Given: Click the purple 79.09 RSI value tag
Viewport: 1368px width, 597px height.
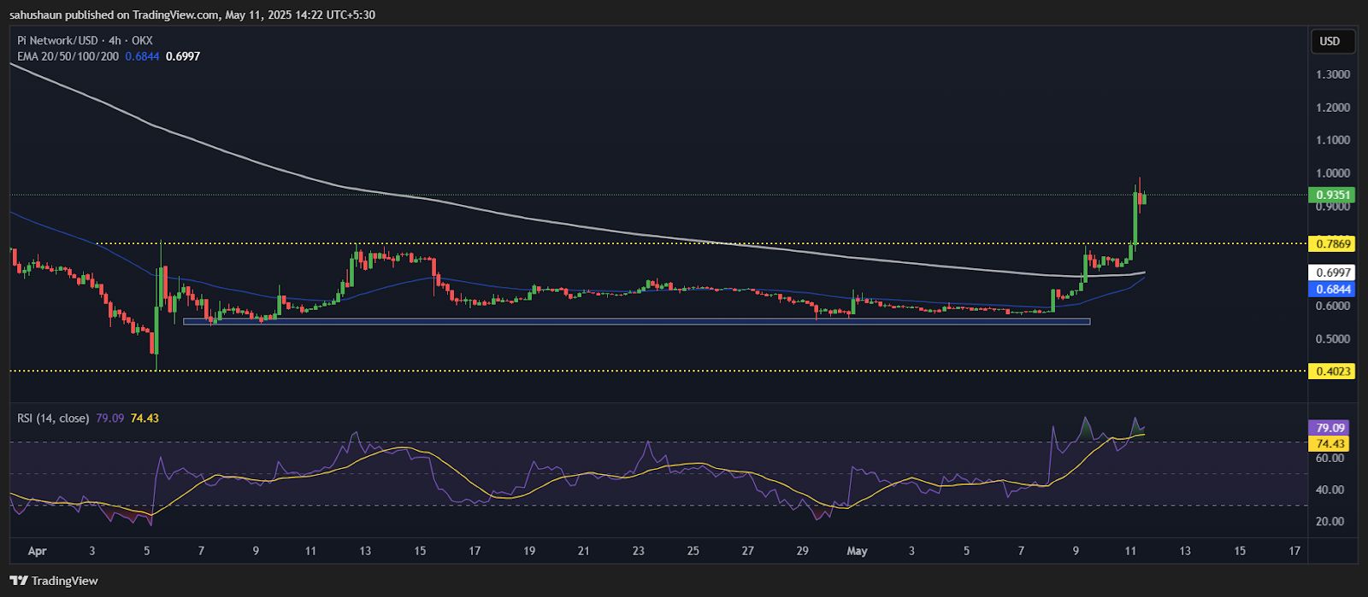Looking at the screenshot, I should pos(1330,428).
